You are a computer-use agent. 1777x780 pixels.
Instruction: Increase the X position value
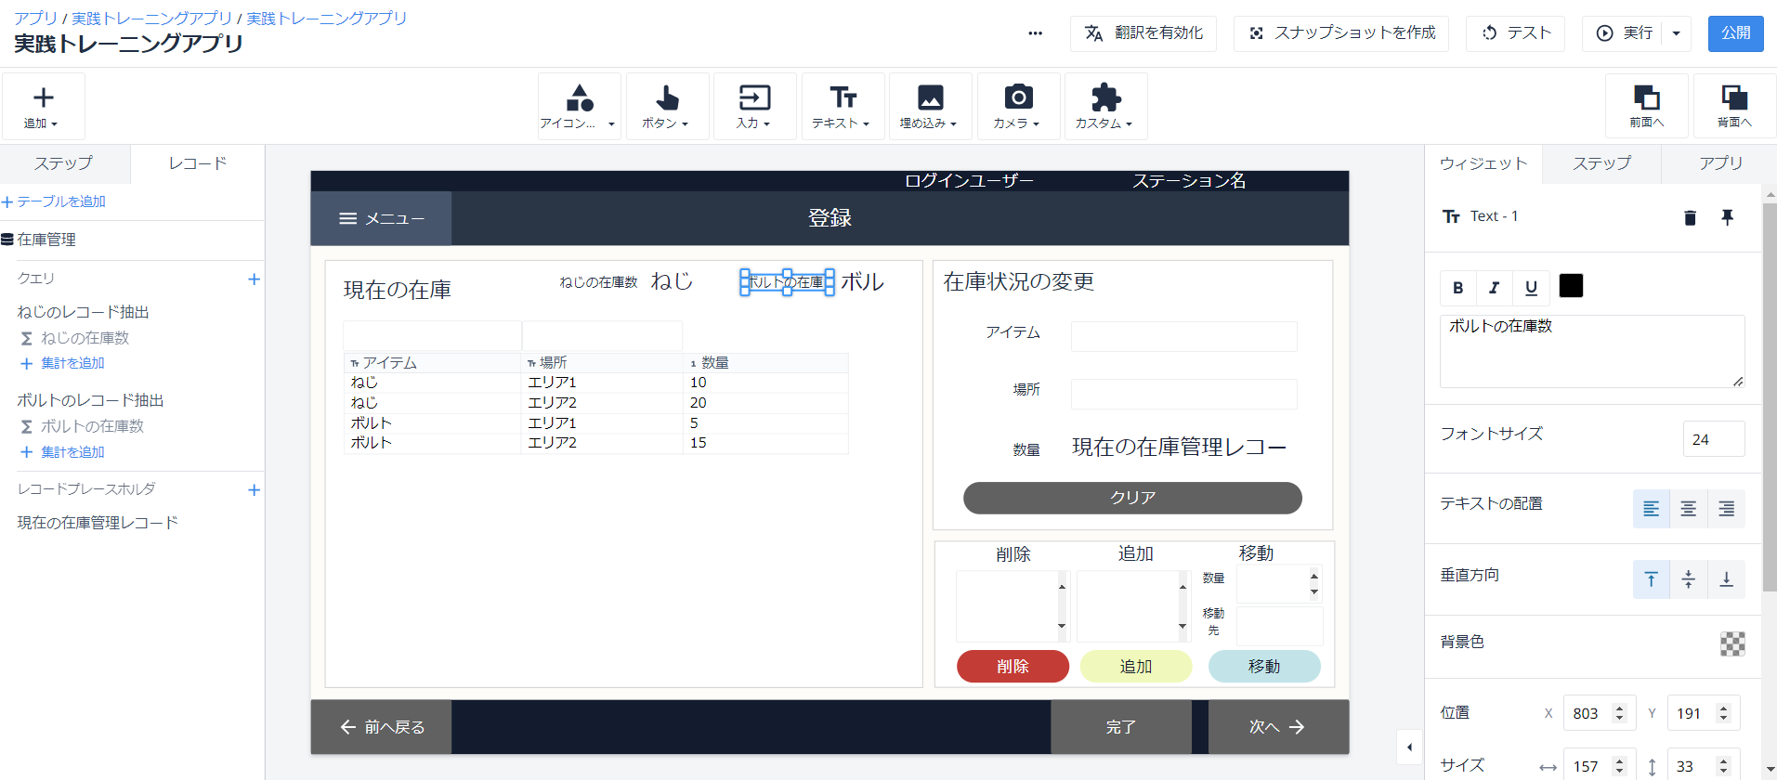coord(1620,708)
